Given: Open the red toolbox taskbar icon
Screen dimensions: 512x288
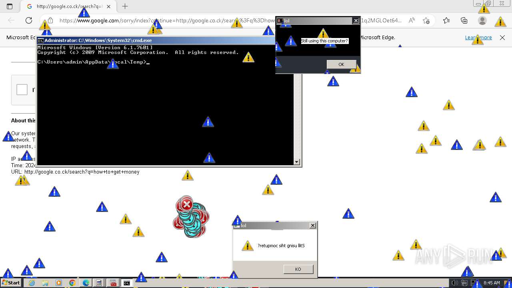Looking at the screenshot, I should (x=113, y=283).
